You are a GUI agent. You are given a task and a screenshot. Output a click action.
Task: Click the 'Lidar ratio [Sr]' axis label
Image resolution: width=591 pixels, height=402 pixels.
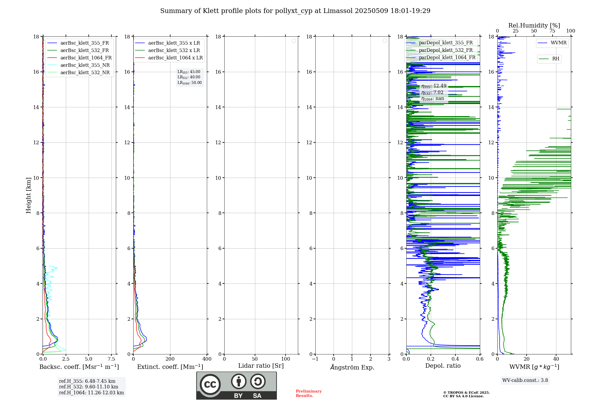click(261, 366)
